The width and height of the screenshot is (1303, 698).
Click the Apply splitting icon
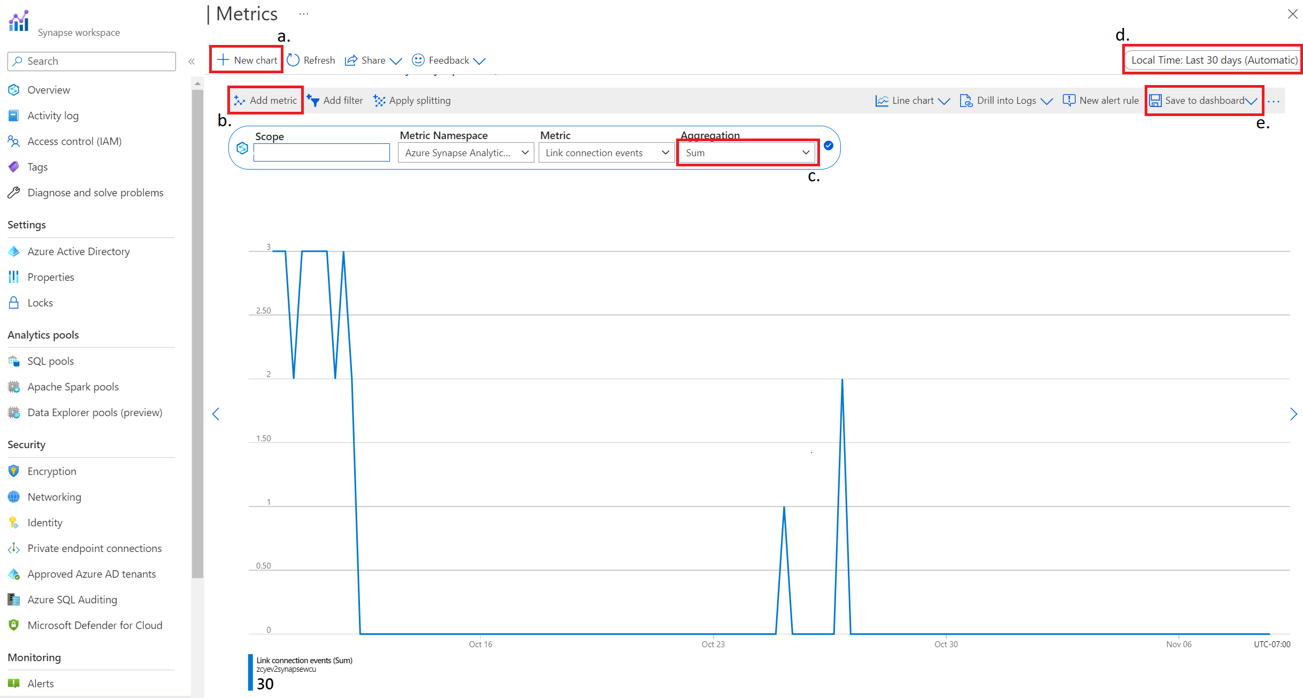point(379,101)
